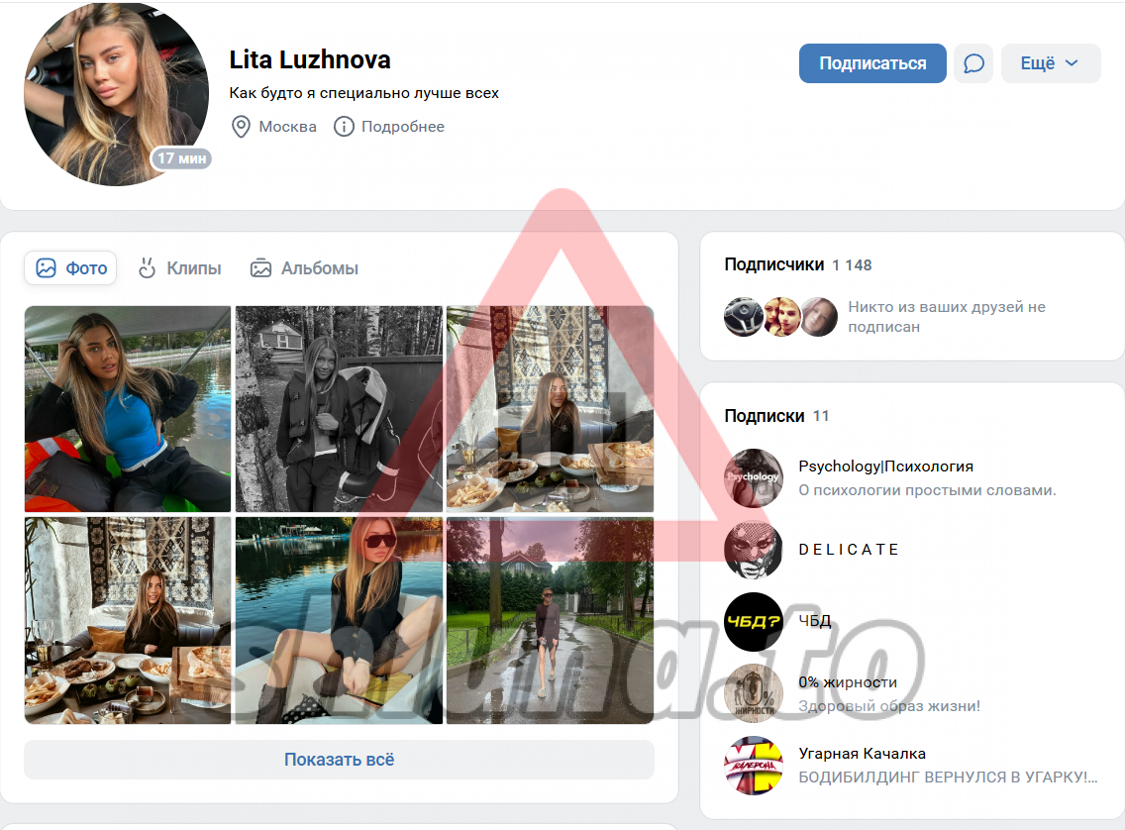Open the Подробнее details link

[x=402, y=127]
